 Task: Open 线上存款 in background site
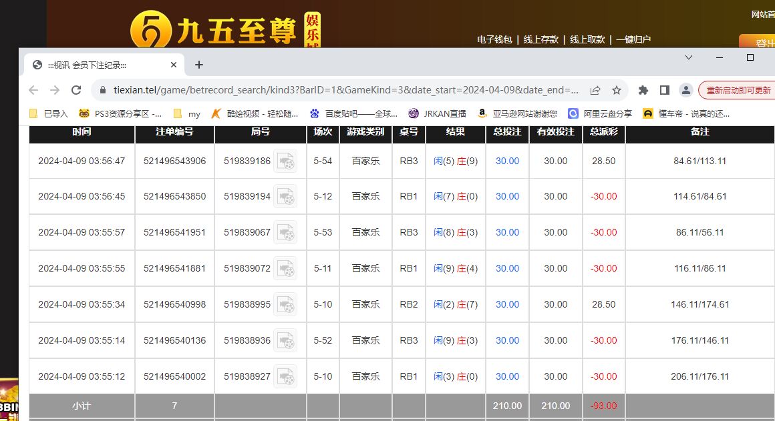(x=540, y=39)
